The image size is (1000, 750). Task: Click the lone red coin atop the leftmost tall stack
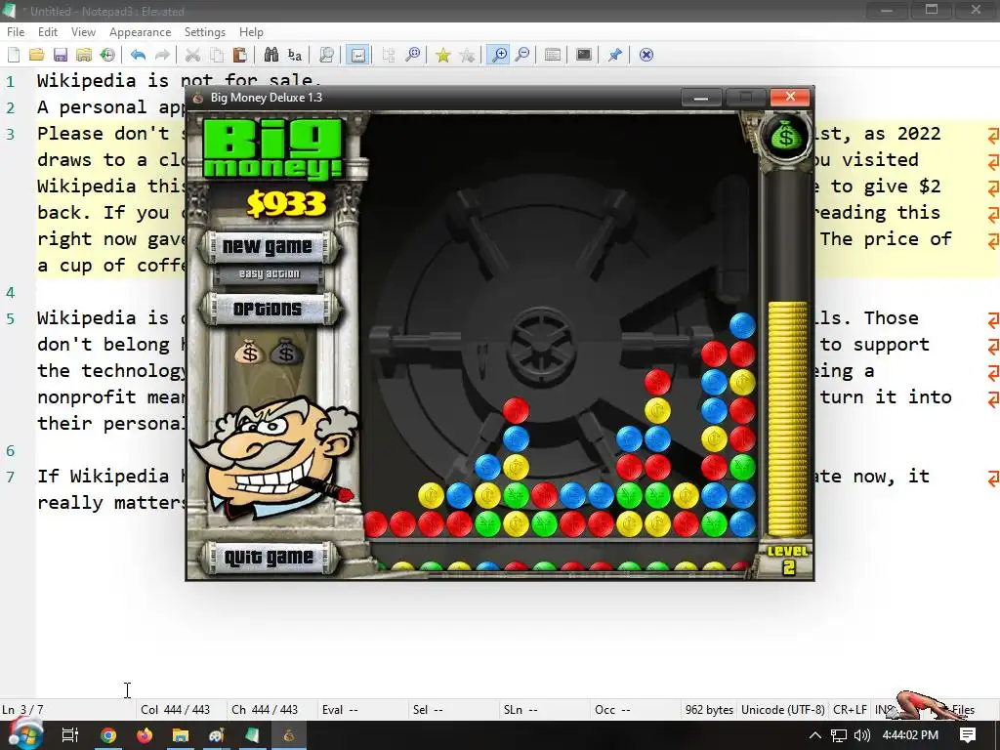click(516, 410)
